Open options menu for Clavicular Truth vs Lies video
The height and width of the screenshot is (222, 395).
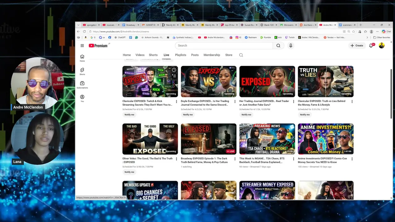(x=352, y=101)
